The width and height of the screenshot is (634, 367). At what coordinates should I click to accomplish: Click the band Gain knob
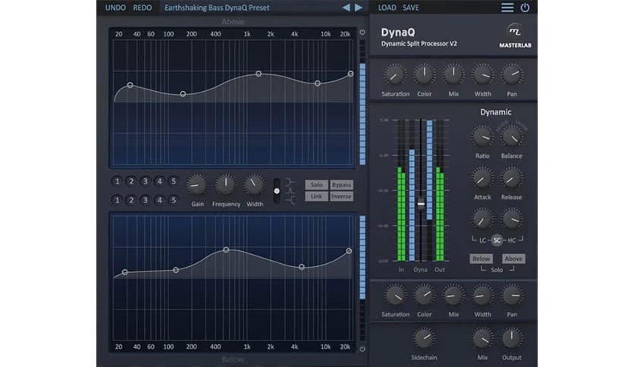point(197,185)
